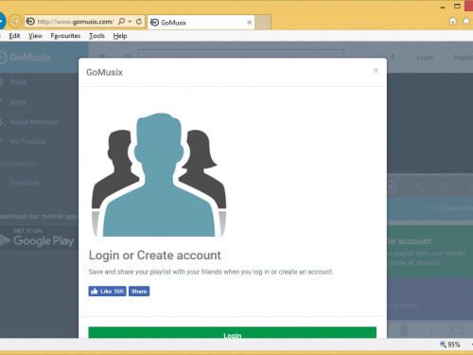Open the Help menu
The image size is (473, 355).
click(120, 36)
